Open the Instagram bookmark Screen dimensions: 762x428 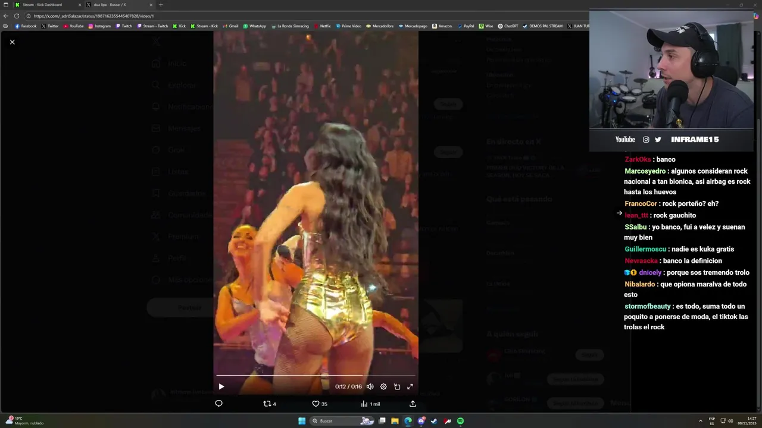[99, 26]
